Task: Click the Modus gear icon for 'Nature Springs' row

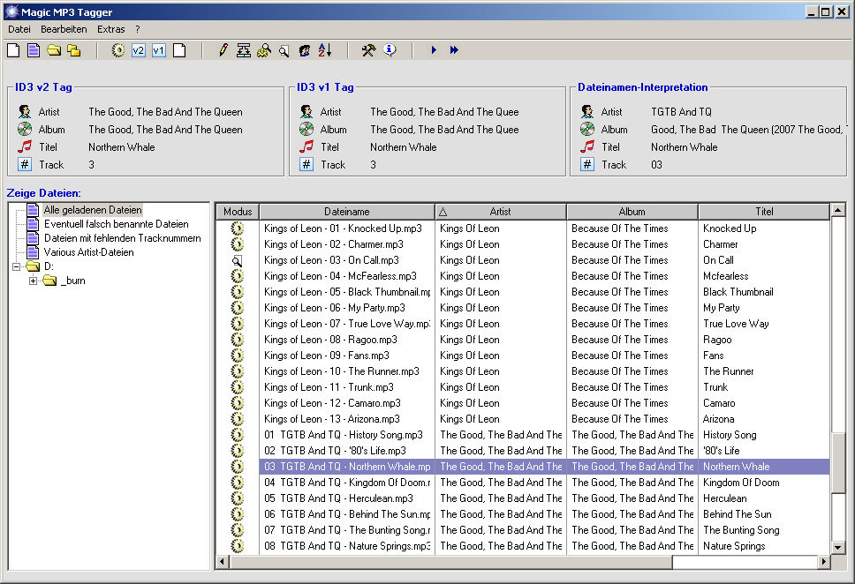Action: pyautogui.click(x=237, y=546)
